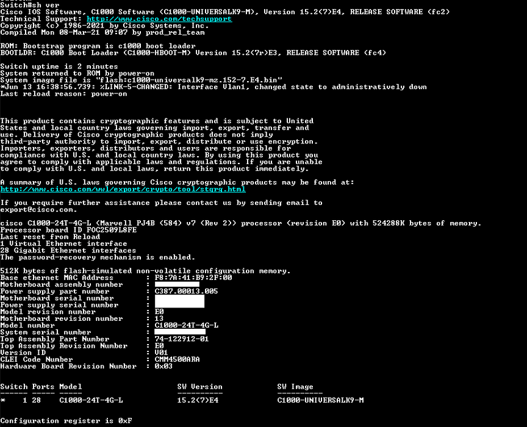The image size is (527, 427).
Task: Click MAC address F8:7A:41:B9:2F:00
Action: [193, 278]
